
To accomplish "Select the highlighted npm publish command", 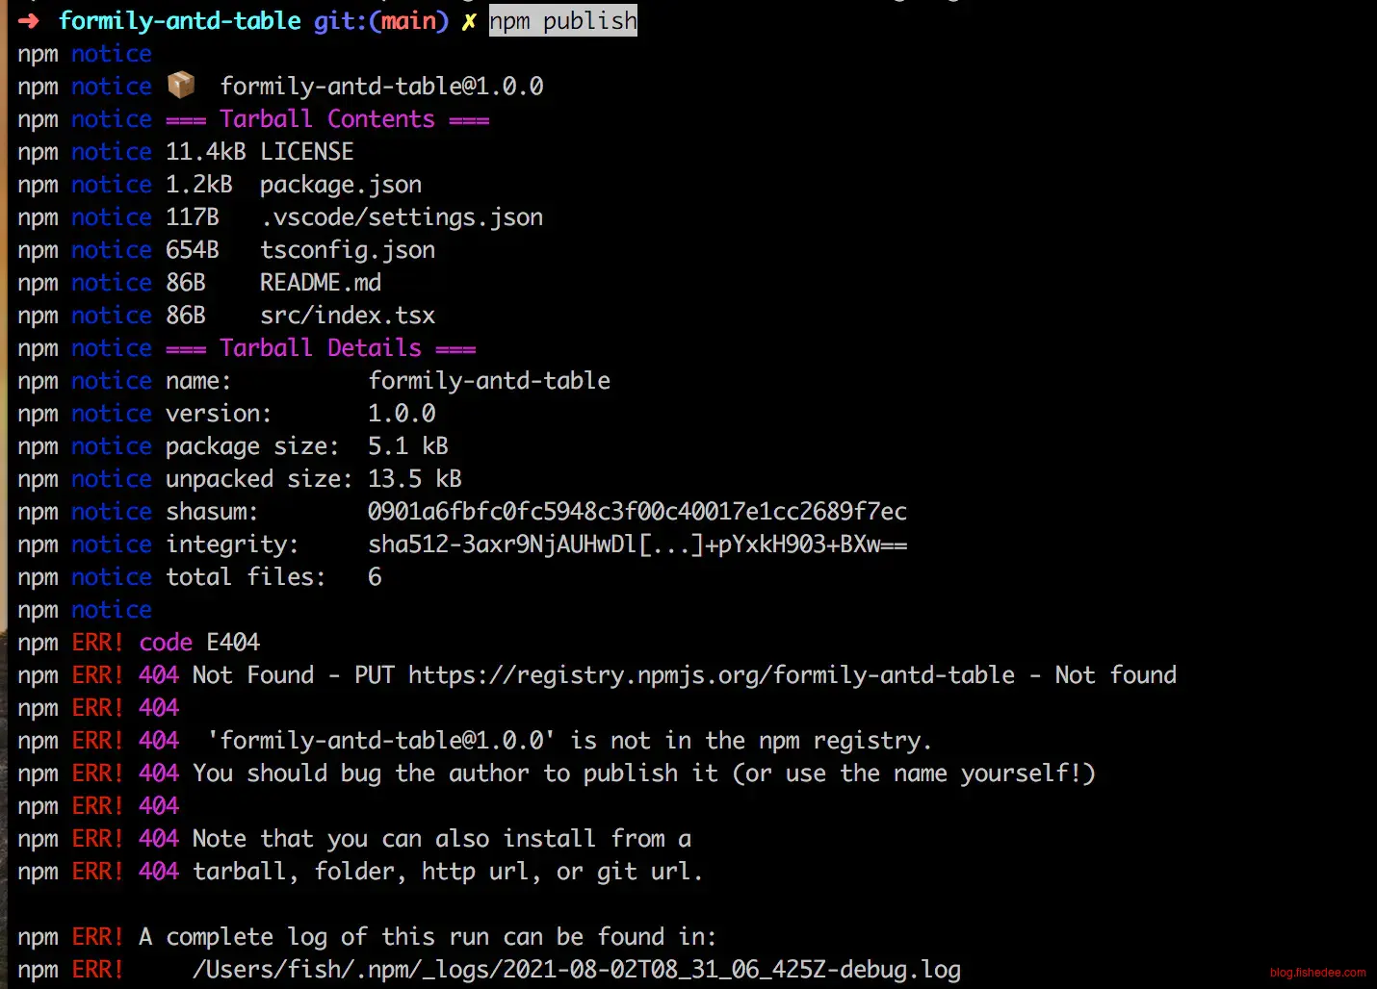I will [562, 20].
